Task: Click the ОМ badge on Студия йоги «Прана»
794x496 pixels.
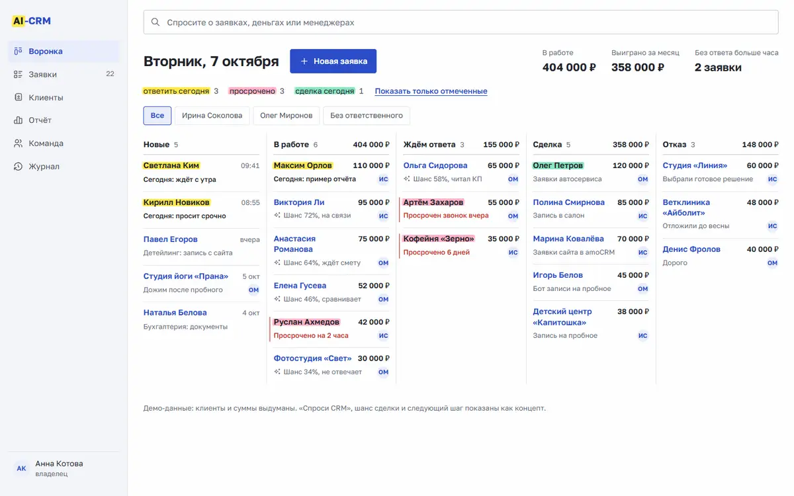Action: pos(253,290)
